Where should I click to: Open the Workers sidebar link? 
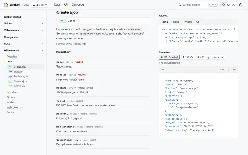click(x=11, y=102)
